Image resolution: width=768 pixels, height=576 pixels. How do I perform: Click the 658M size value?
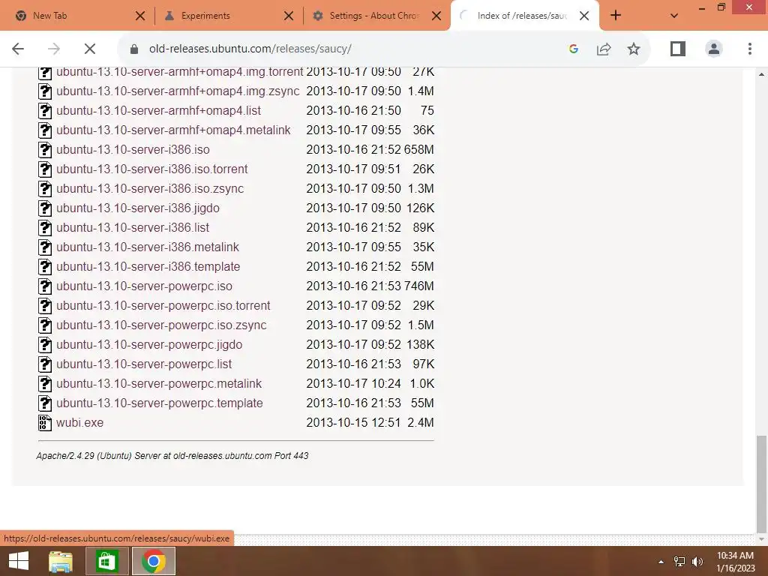pyautogui.click(x=418, y=149)
